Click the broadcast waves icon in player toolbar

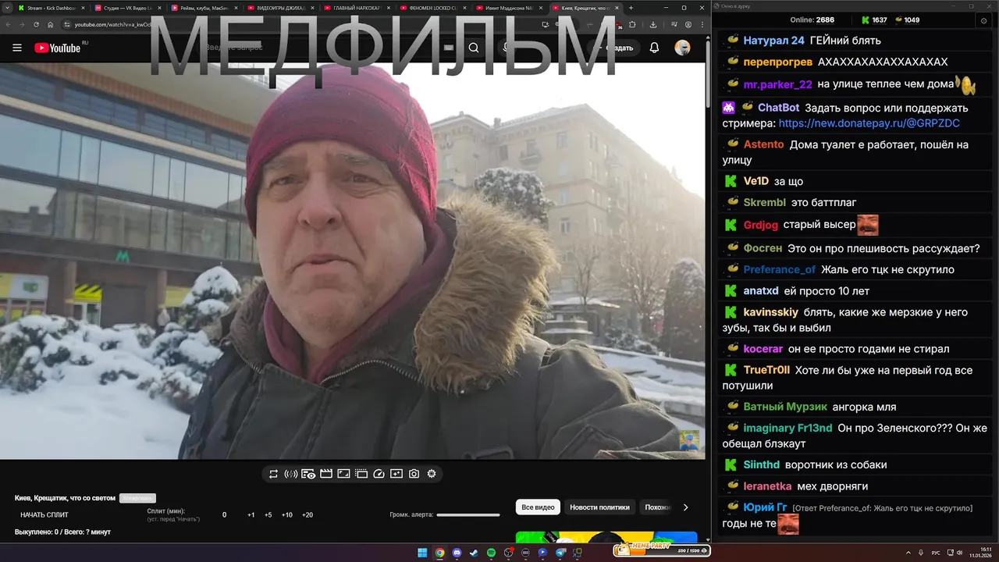click(290, 474)
